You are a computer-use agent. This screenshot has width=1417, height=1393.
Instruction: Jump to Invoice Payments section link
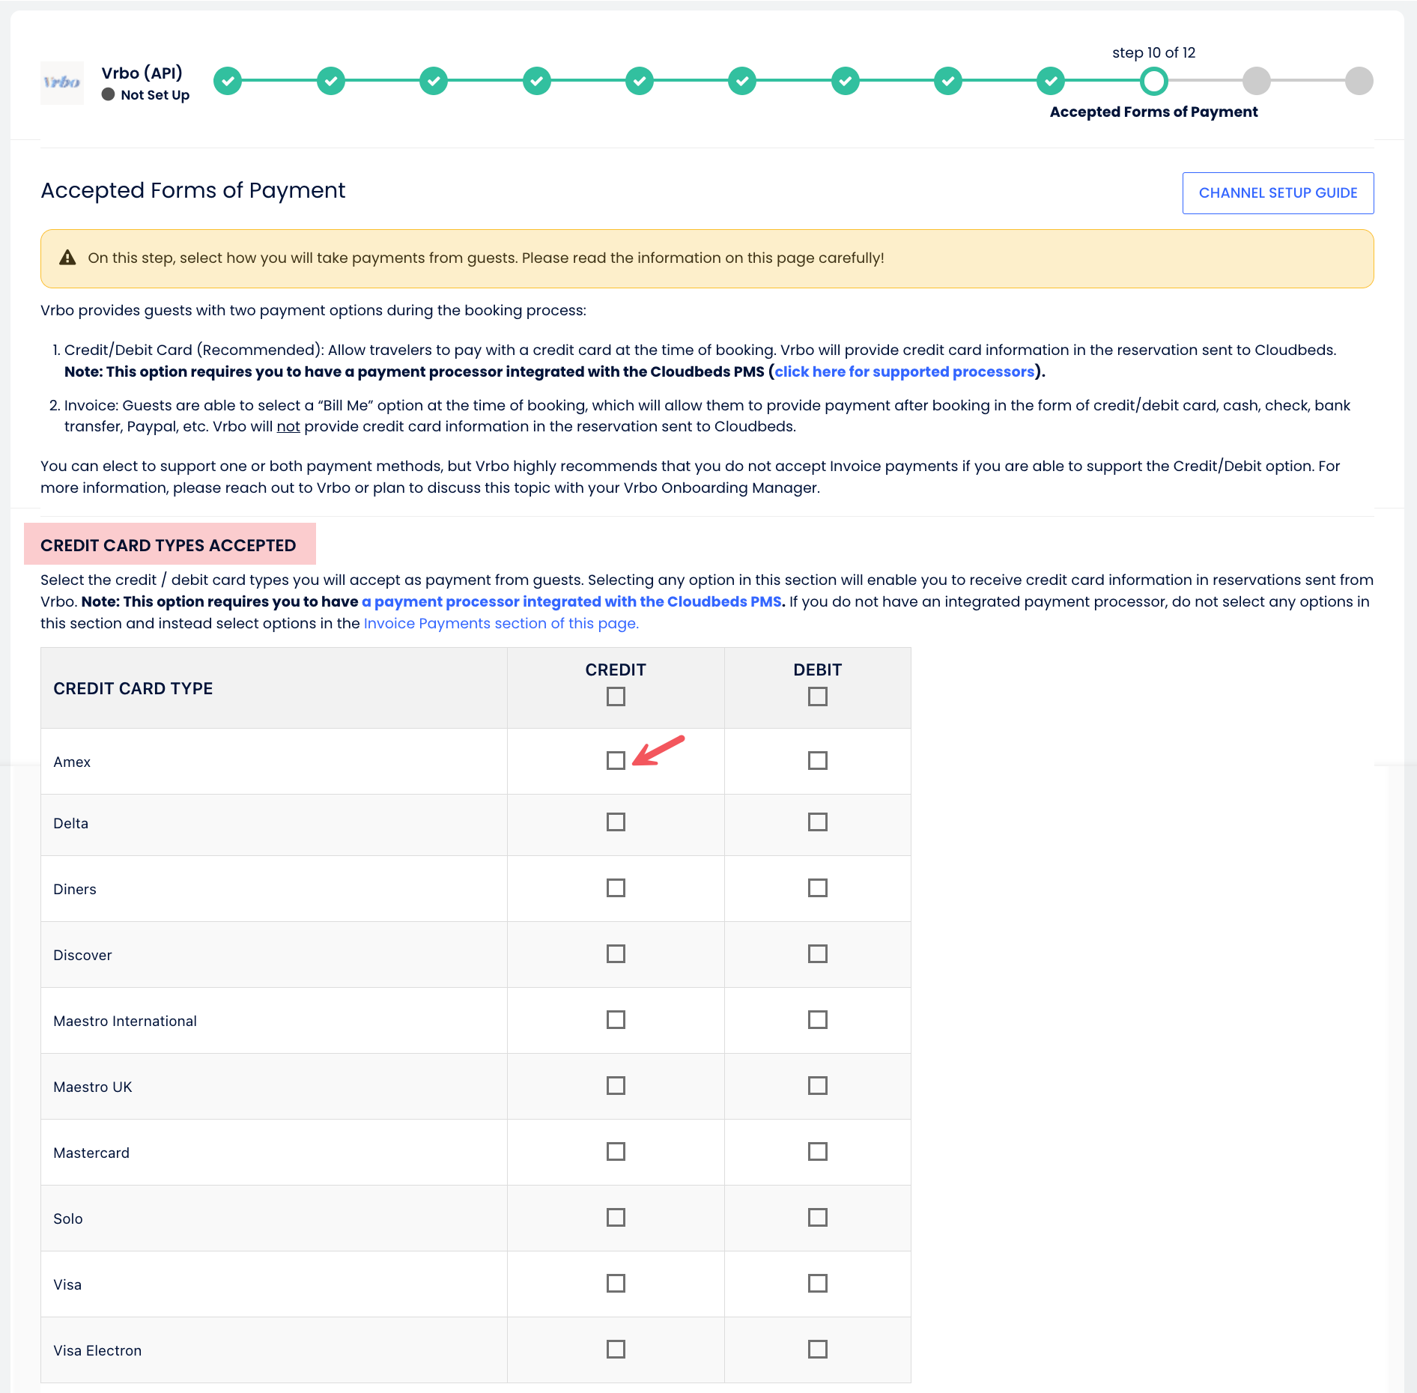501,624
